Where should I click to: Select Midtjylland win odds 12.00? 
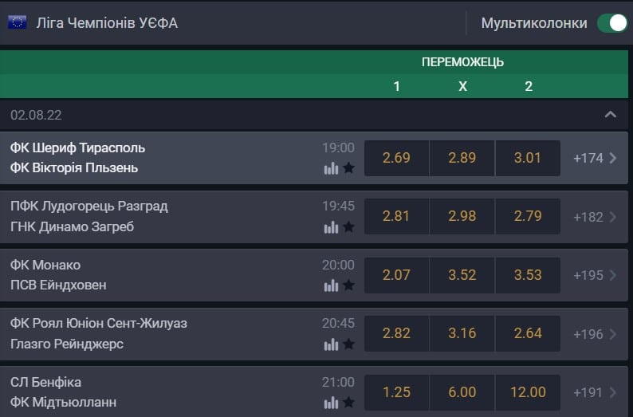(528, 392)
